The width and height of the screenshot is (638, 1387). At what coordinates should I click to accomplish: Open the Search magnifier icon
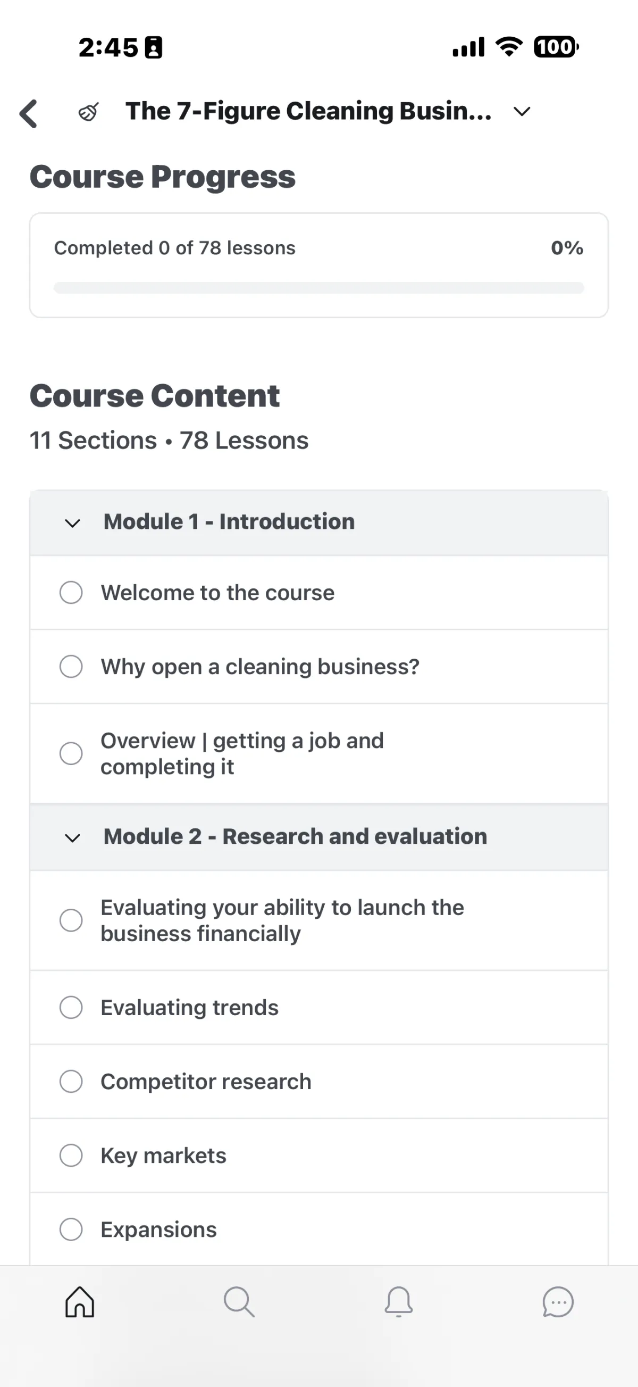(x=239, y=1302)
